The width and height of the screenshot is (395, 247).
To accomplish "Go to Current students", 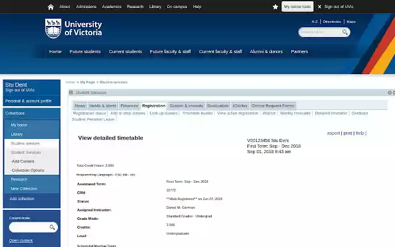I will (x=125, y=52).
